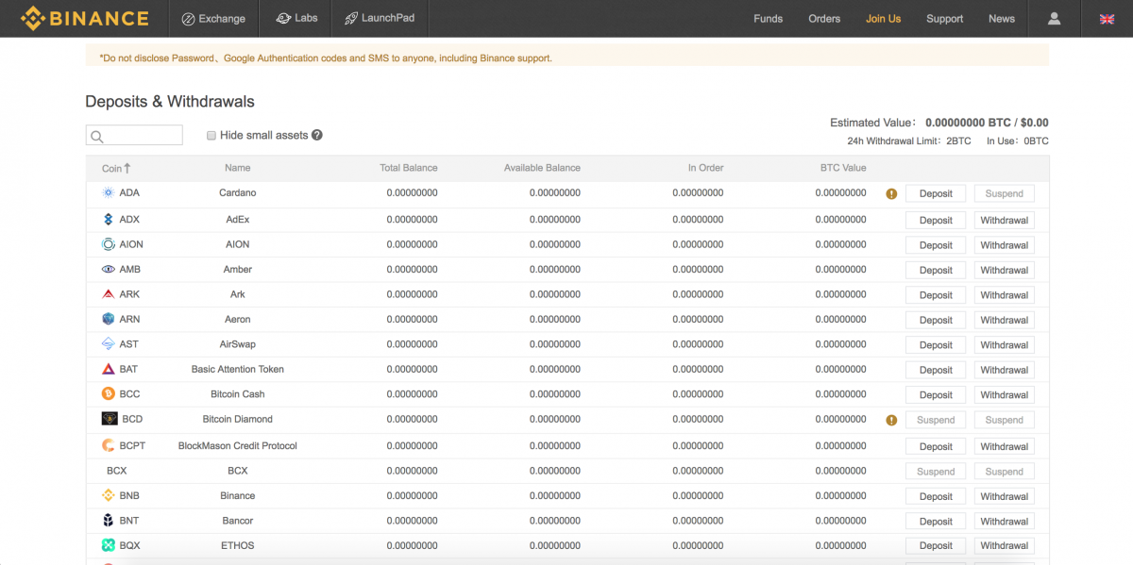Open the Funds menu
The width and height of the screenshot is (1133, 565).
[x=769, y=19]
